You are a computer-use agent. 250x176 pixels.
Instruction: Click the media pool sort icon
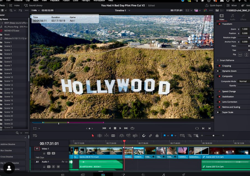(x=20, y=10)
